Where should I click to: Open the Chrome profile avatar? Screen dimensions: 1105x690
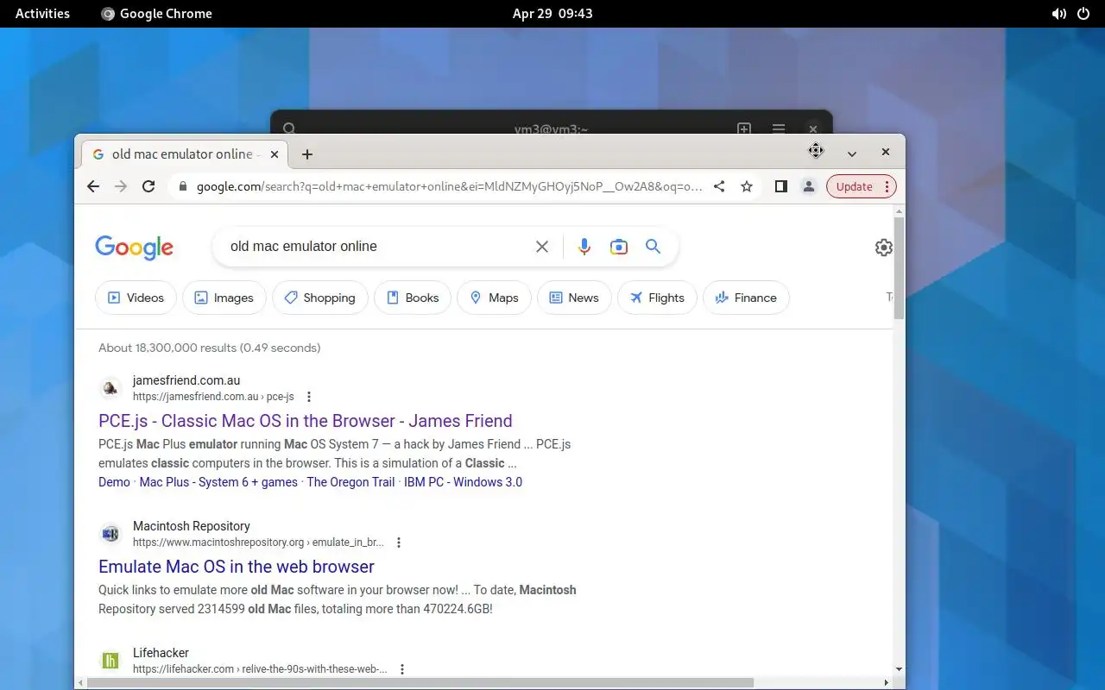click(809, 186)
